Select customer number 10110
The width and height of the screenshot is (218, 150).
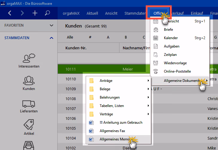pos(71,79)
